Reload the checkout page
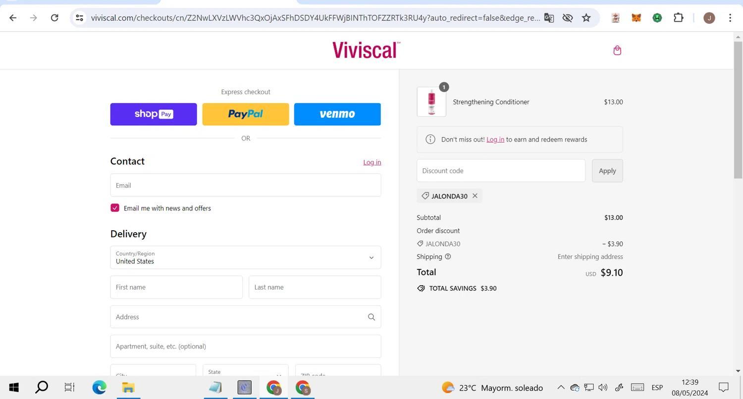Screen dimensions: 743x399 click(54, 18)
